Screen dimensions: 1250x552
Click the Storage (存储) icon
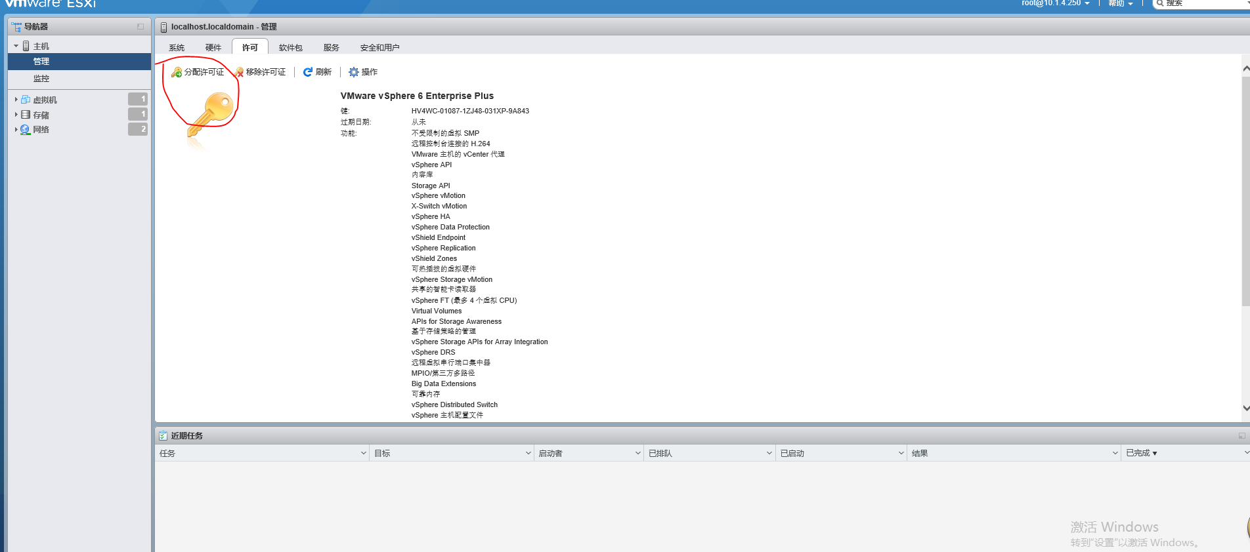tap(26, 115)
